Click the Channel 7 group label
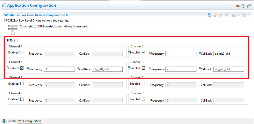 [137, 93]
